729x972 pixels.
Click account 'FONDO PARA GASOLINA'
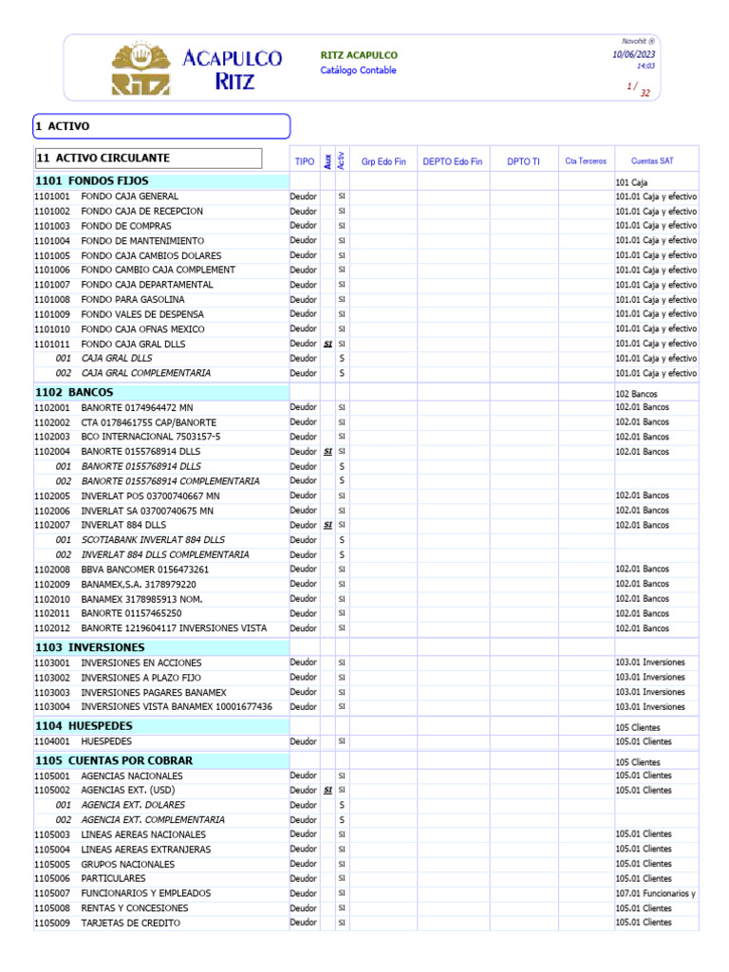pos(133,300)
